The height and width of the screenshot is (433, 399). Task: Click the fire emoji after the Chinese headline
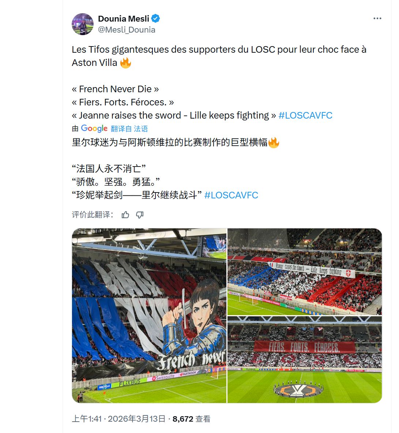pos(274,142)
